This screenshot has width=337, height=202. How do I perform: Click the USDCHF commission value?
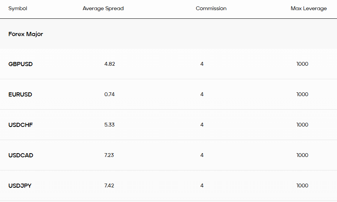pos(202,125)
